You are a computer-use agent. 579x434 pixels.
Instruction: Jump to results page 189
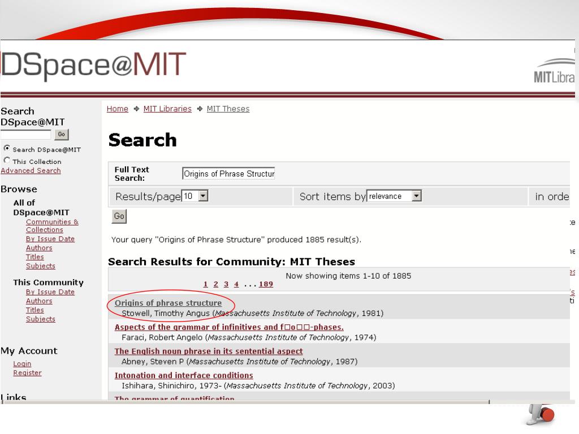266,284
